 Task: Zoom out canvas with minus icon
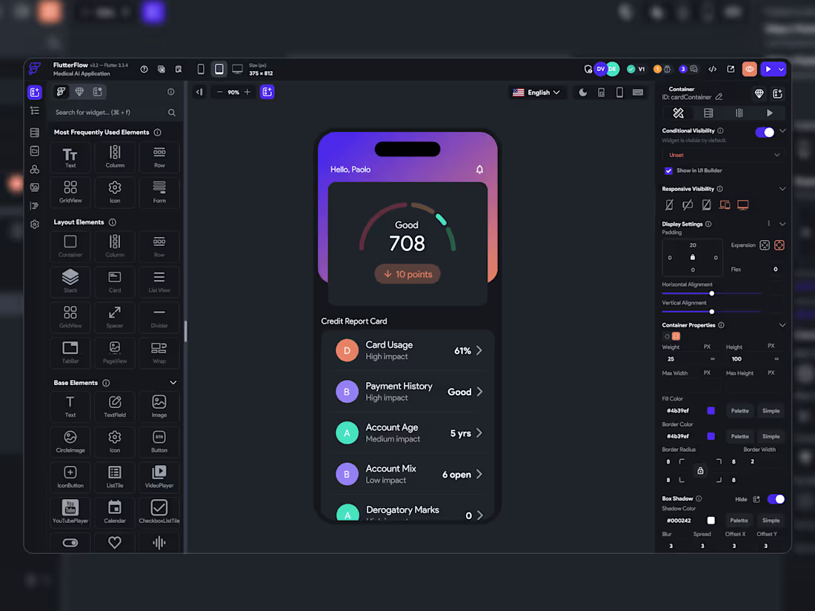(219, 92)
